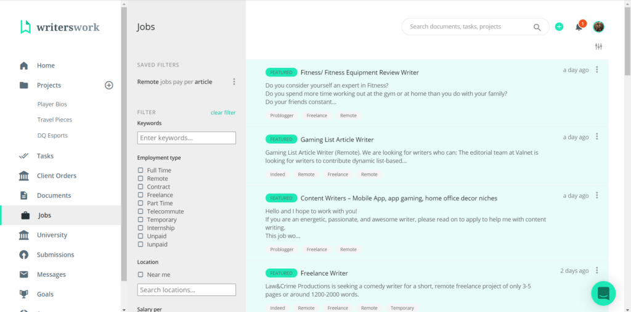Open options menu for Gaming List Article Writer
The height and width of the screenshot is (312, 631).
597,136
